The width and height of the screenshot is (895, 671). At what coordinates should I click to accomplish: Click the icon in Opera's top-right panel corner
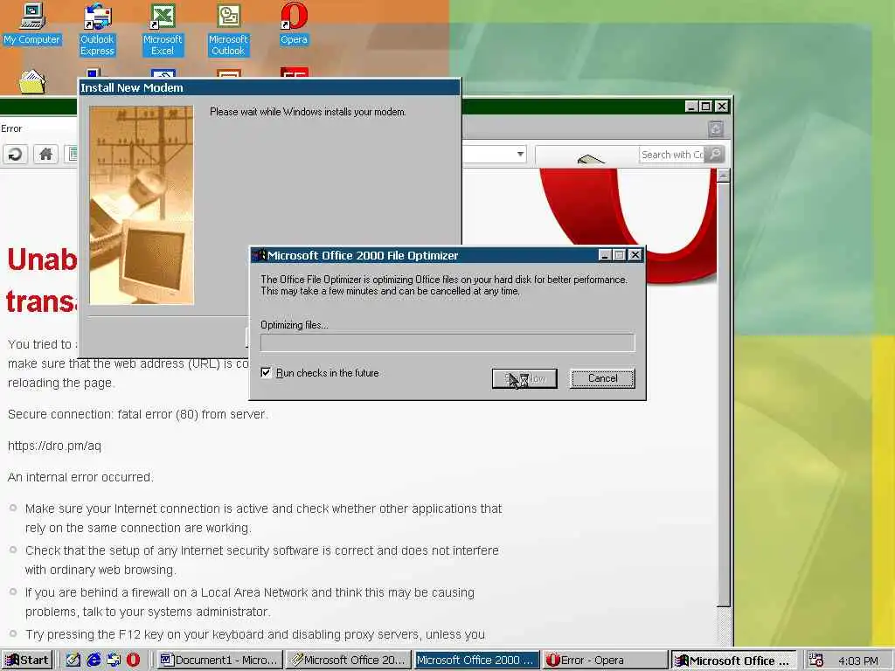[716, 129]
